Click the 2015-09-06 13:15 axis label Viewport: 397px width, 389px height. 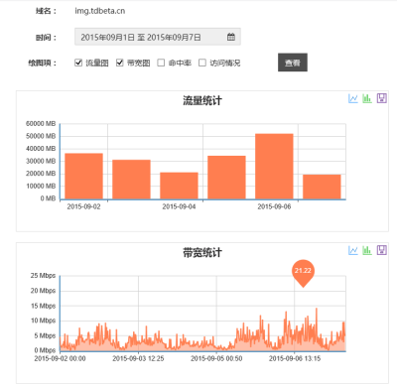click(x=295, y=358)
